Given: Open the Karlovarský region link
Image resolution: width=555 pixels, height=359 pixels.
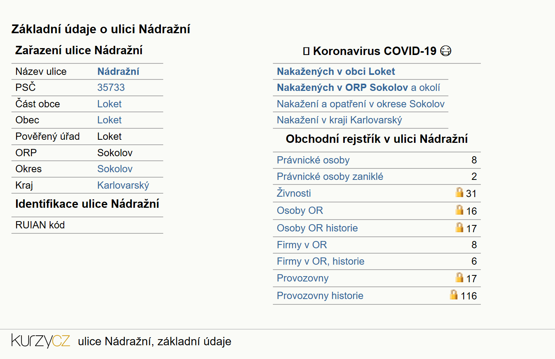Looking at the screenshot, I should pos(123,185).
